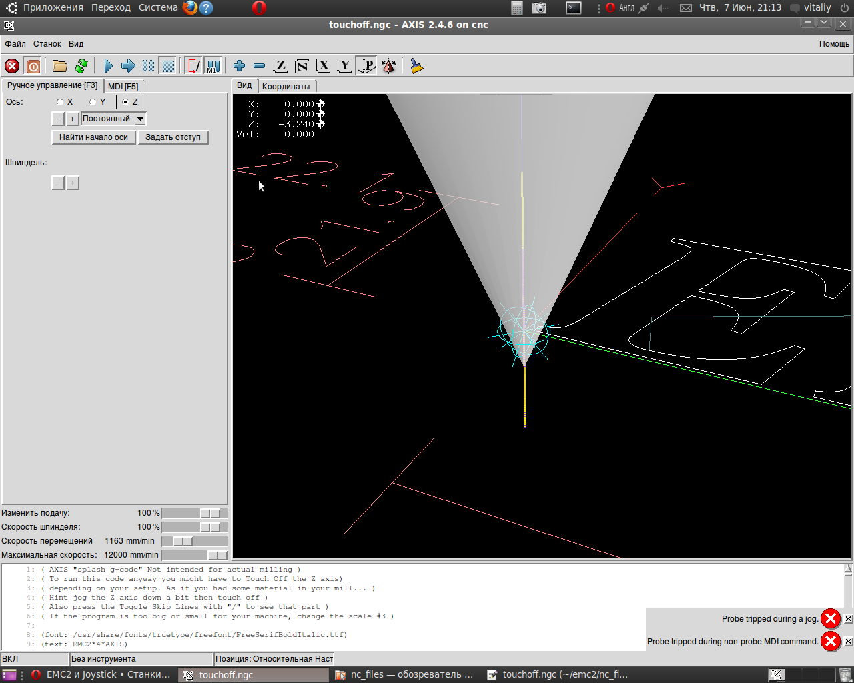Switch to Z top view
The height and width of the screenshot is (683, 854).
(280, 66)
